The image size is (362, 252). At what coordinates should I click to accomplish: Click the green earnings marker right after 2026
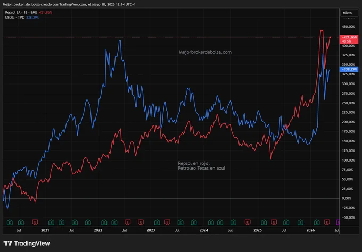pyautogui.click(x=317, y=222)
